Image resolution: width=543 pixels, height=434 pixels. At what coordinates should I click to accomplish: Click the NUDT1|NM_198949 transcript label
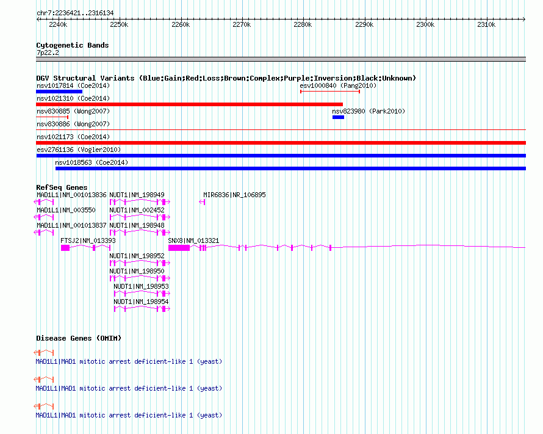click(x=137, y=195)
